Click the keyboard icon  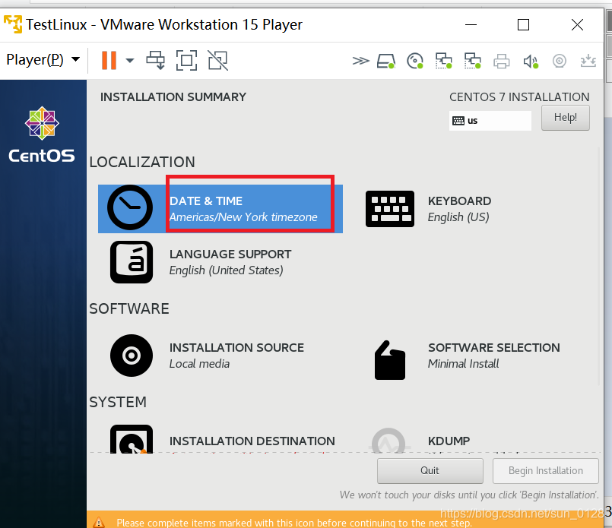click(x=389, y=209)
